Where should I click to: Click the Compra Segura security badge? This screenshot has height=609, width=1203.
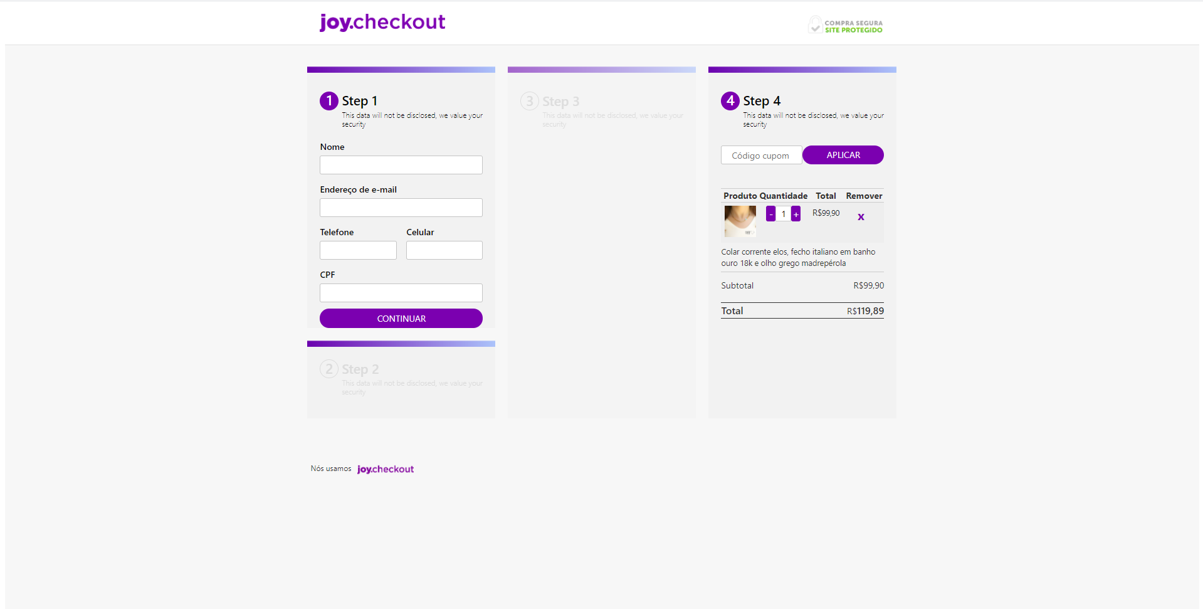coord(845,25)
